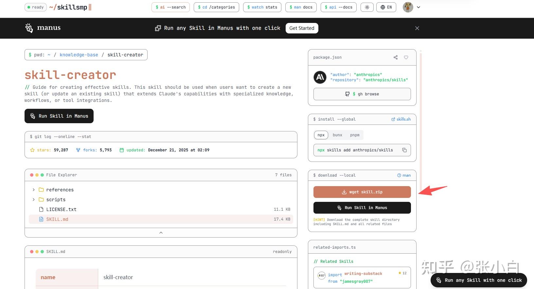This screenshot has width=534, height=289.
Task: Click the Anthropic author logo
Action: coord(320,77)
